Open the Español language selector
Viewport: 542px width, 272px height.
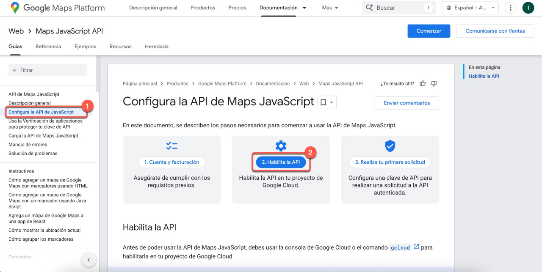click(x=470, y=8)
